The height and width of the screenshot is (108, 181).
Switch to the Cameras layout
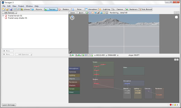click(x=119, y=9)
